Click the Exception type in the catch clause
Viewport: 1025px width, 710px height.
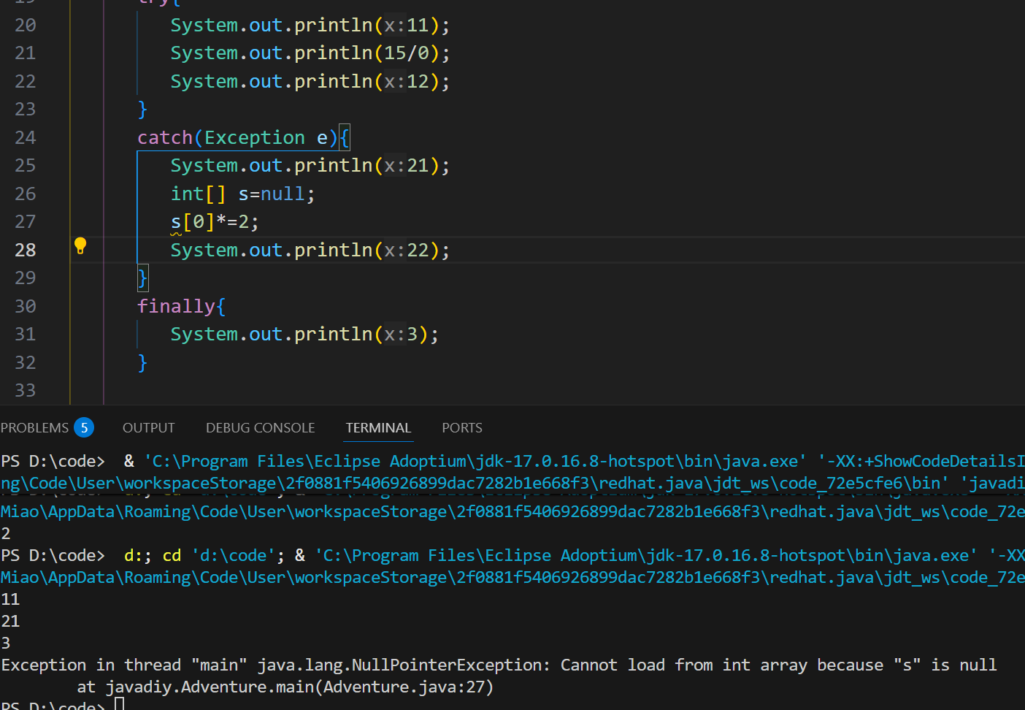(x=254, y=137)
